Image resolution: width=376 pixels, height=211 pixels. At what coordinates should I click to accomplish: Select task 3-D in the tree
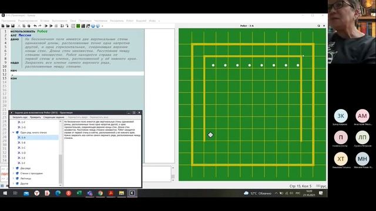pos(23,153)
